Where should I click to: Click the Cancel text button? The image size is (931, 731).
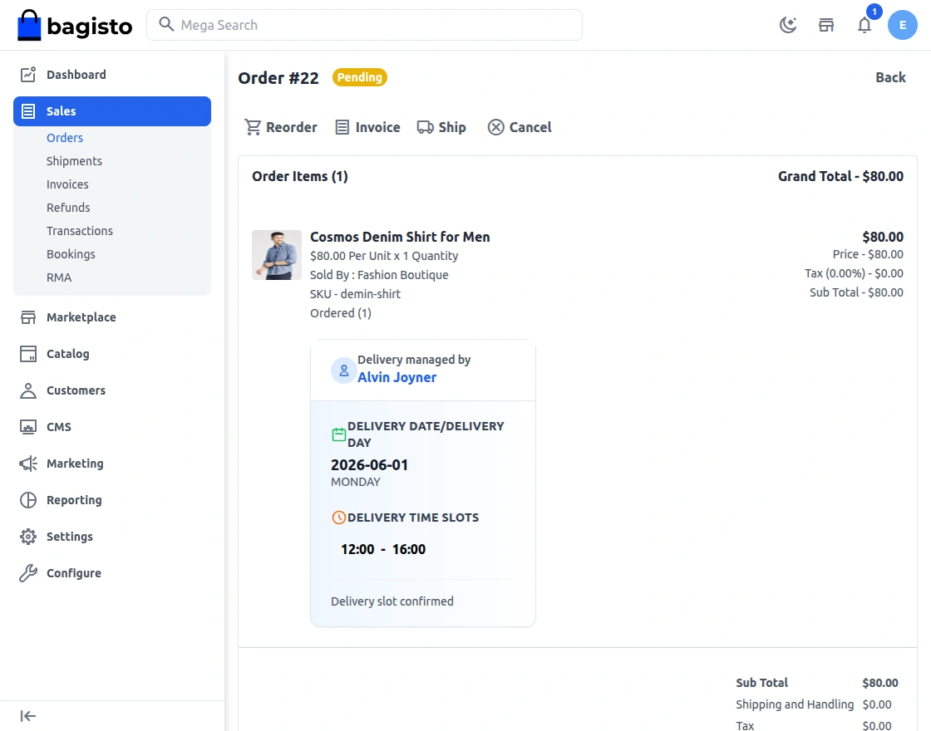click(530, 127)
